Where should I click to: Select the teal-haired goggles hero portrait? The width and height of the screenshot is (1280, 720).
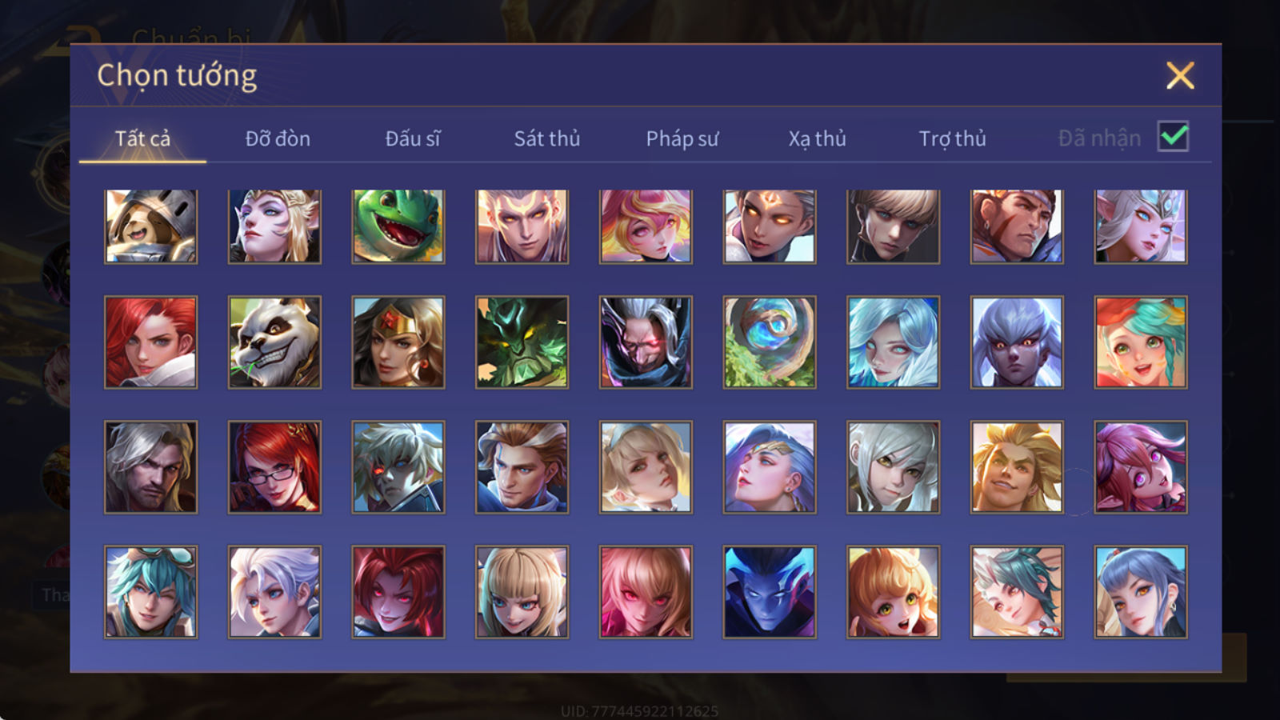pyautogui.click(x=150, y=592)
